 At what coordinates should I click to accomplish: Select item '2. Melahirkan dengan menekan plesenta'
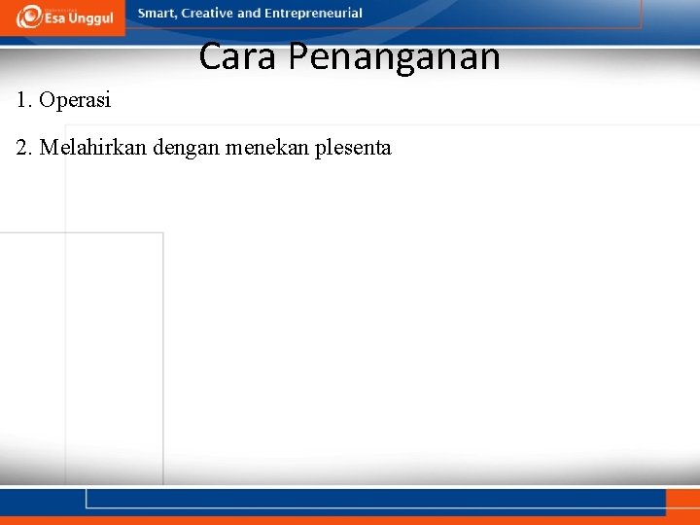pyautogui.click(x=203, y=148)
